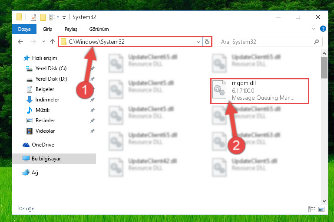Select the mqqm.dll file
The height and width of the screenshot is (222, 334).
(260, 91)
